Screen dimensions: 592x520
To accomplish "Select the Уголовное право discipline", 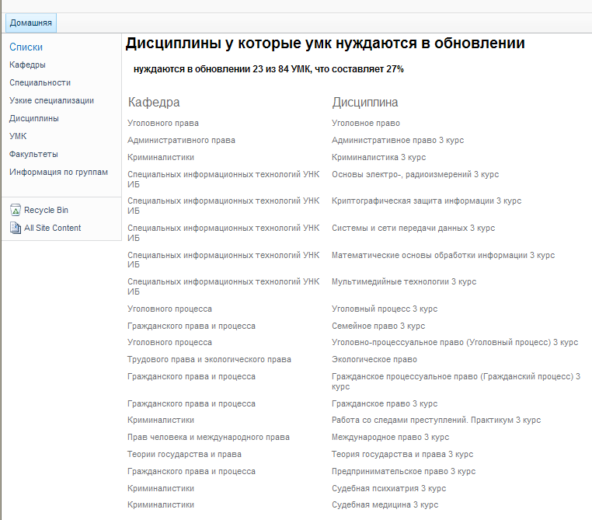I will (366, 123).
